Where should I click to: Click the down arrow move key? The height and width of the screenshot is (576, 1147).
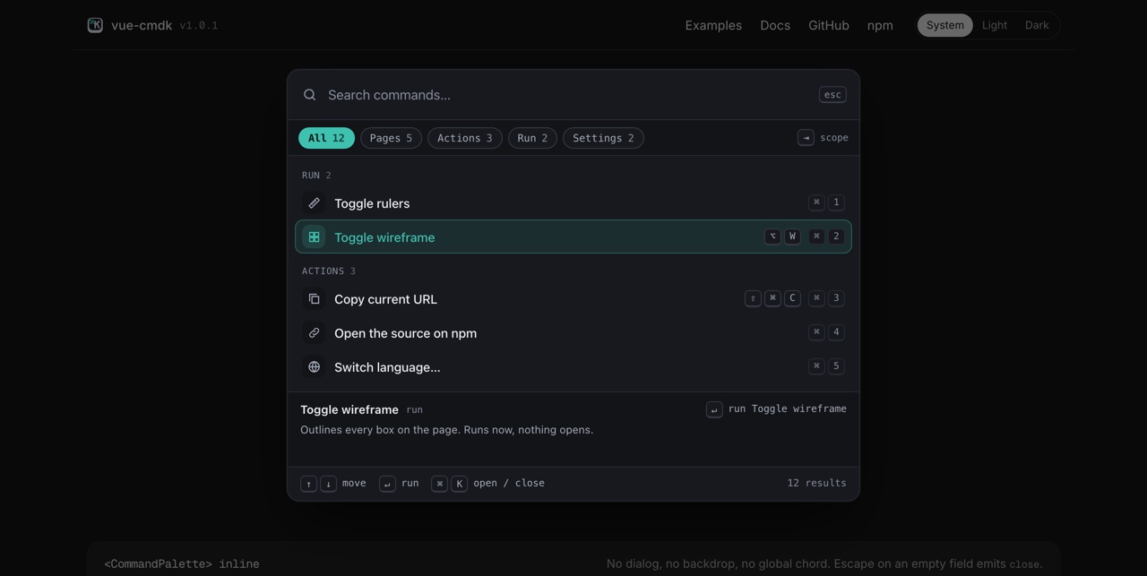(328, 484)
